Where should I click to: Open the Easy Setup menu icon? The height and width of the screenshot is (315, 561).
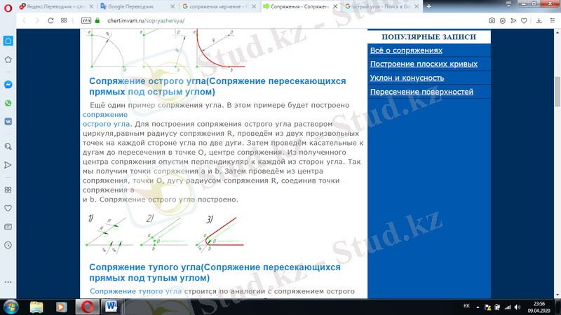coord(552,21)
